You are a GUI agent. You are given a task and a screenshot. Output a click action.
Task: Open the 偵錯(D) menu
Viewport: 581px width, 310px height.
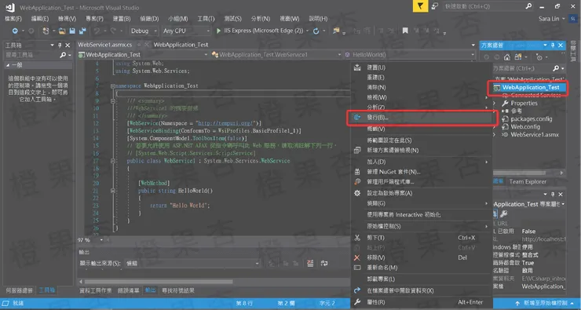149,19
